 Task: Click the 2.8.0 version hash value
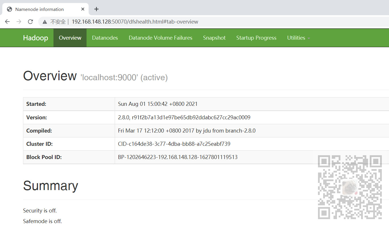point(184,117)
